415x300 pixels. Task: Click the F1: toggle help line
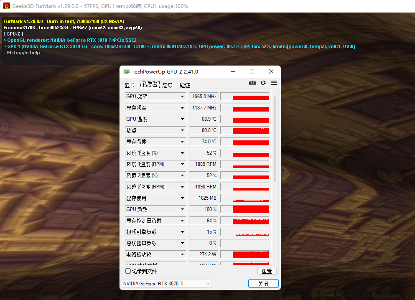pyautogui.click(x=22, y=53)
